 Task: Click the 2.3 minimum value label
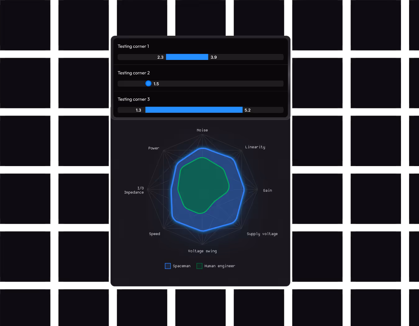[160, 57]
